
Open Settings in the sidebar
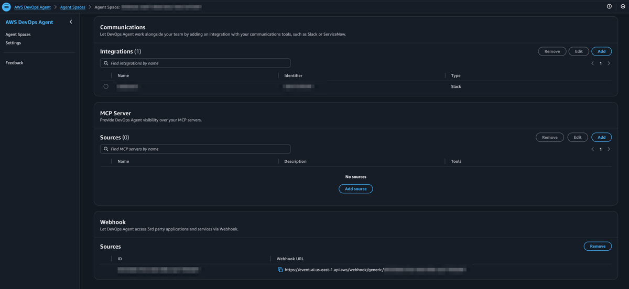13,43
